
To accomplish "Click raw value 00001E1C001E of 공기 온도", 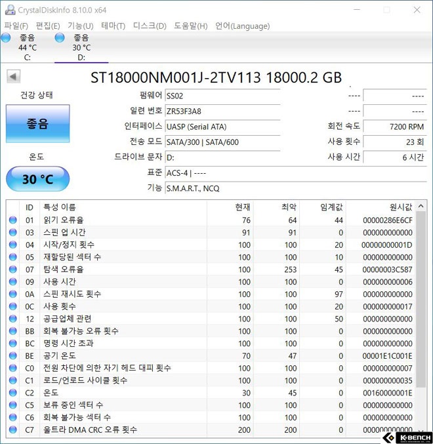I will click(x=388, y=355).
